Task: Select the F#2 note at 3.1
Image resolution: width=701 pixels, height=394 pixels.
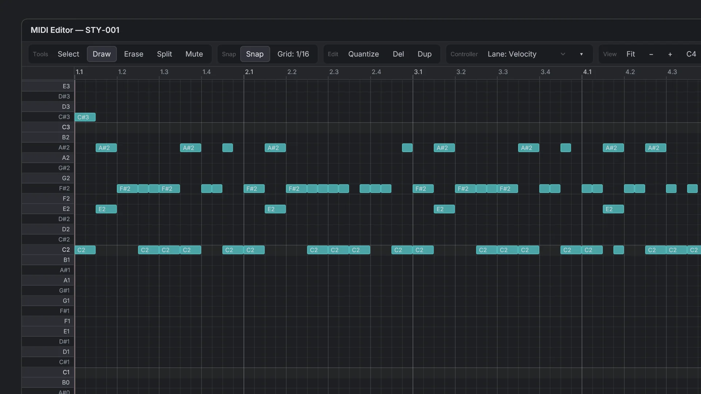Action: (x=423, y=189)
